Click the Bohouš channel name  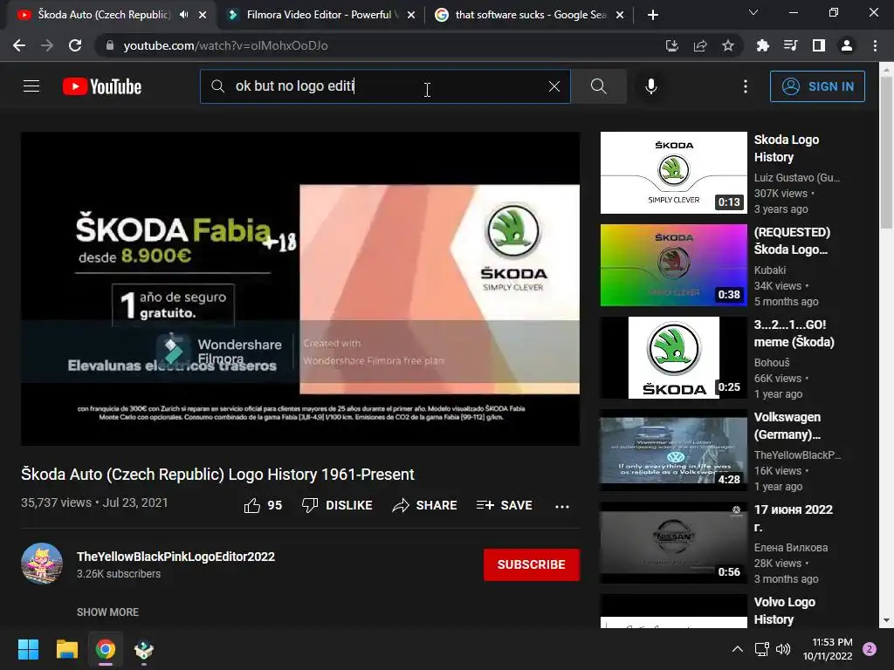pos(772,362)
